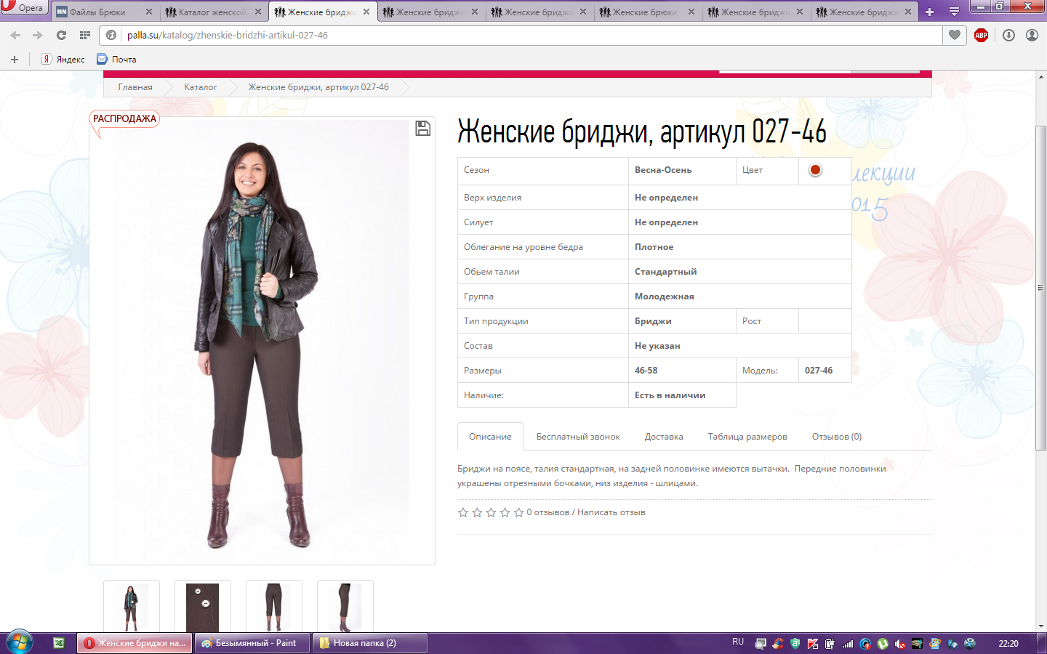Go to Главная in breadcrumbs
Viewport: 1047px width, 654px height.
click(x=135, y=87)
